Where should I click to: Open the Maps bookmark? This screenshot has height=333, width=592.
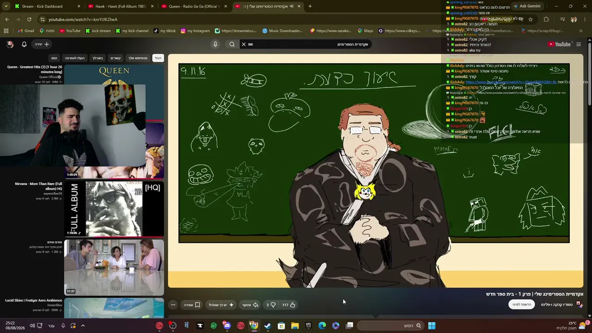(365, 31)
